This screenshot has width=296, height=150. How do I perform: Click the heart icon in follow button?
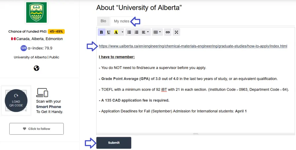tap(24, 129)
